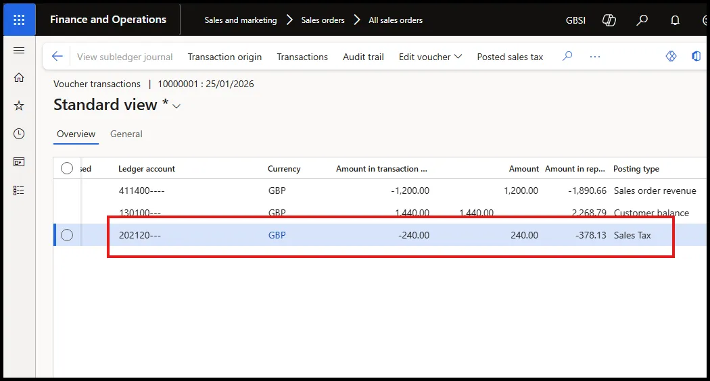Screen dimensions: 710x381
Task: Expand the Standard view chevron
Action: (x=176, y=106)
